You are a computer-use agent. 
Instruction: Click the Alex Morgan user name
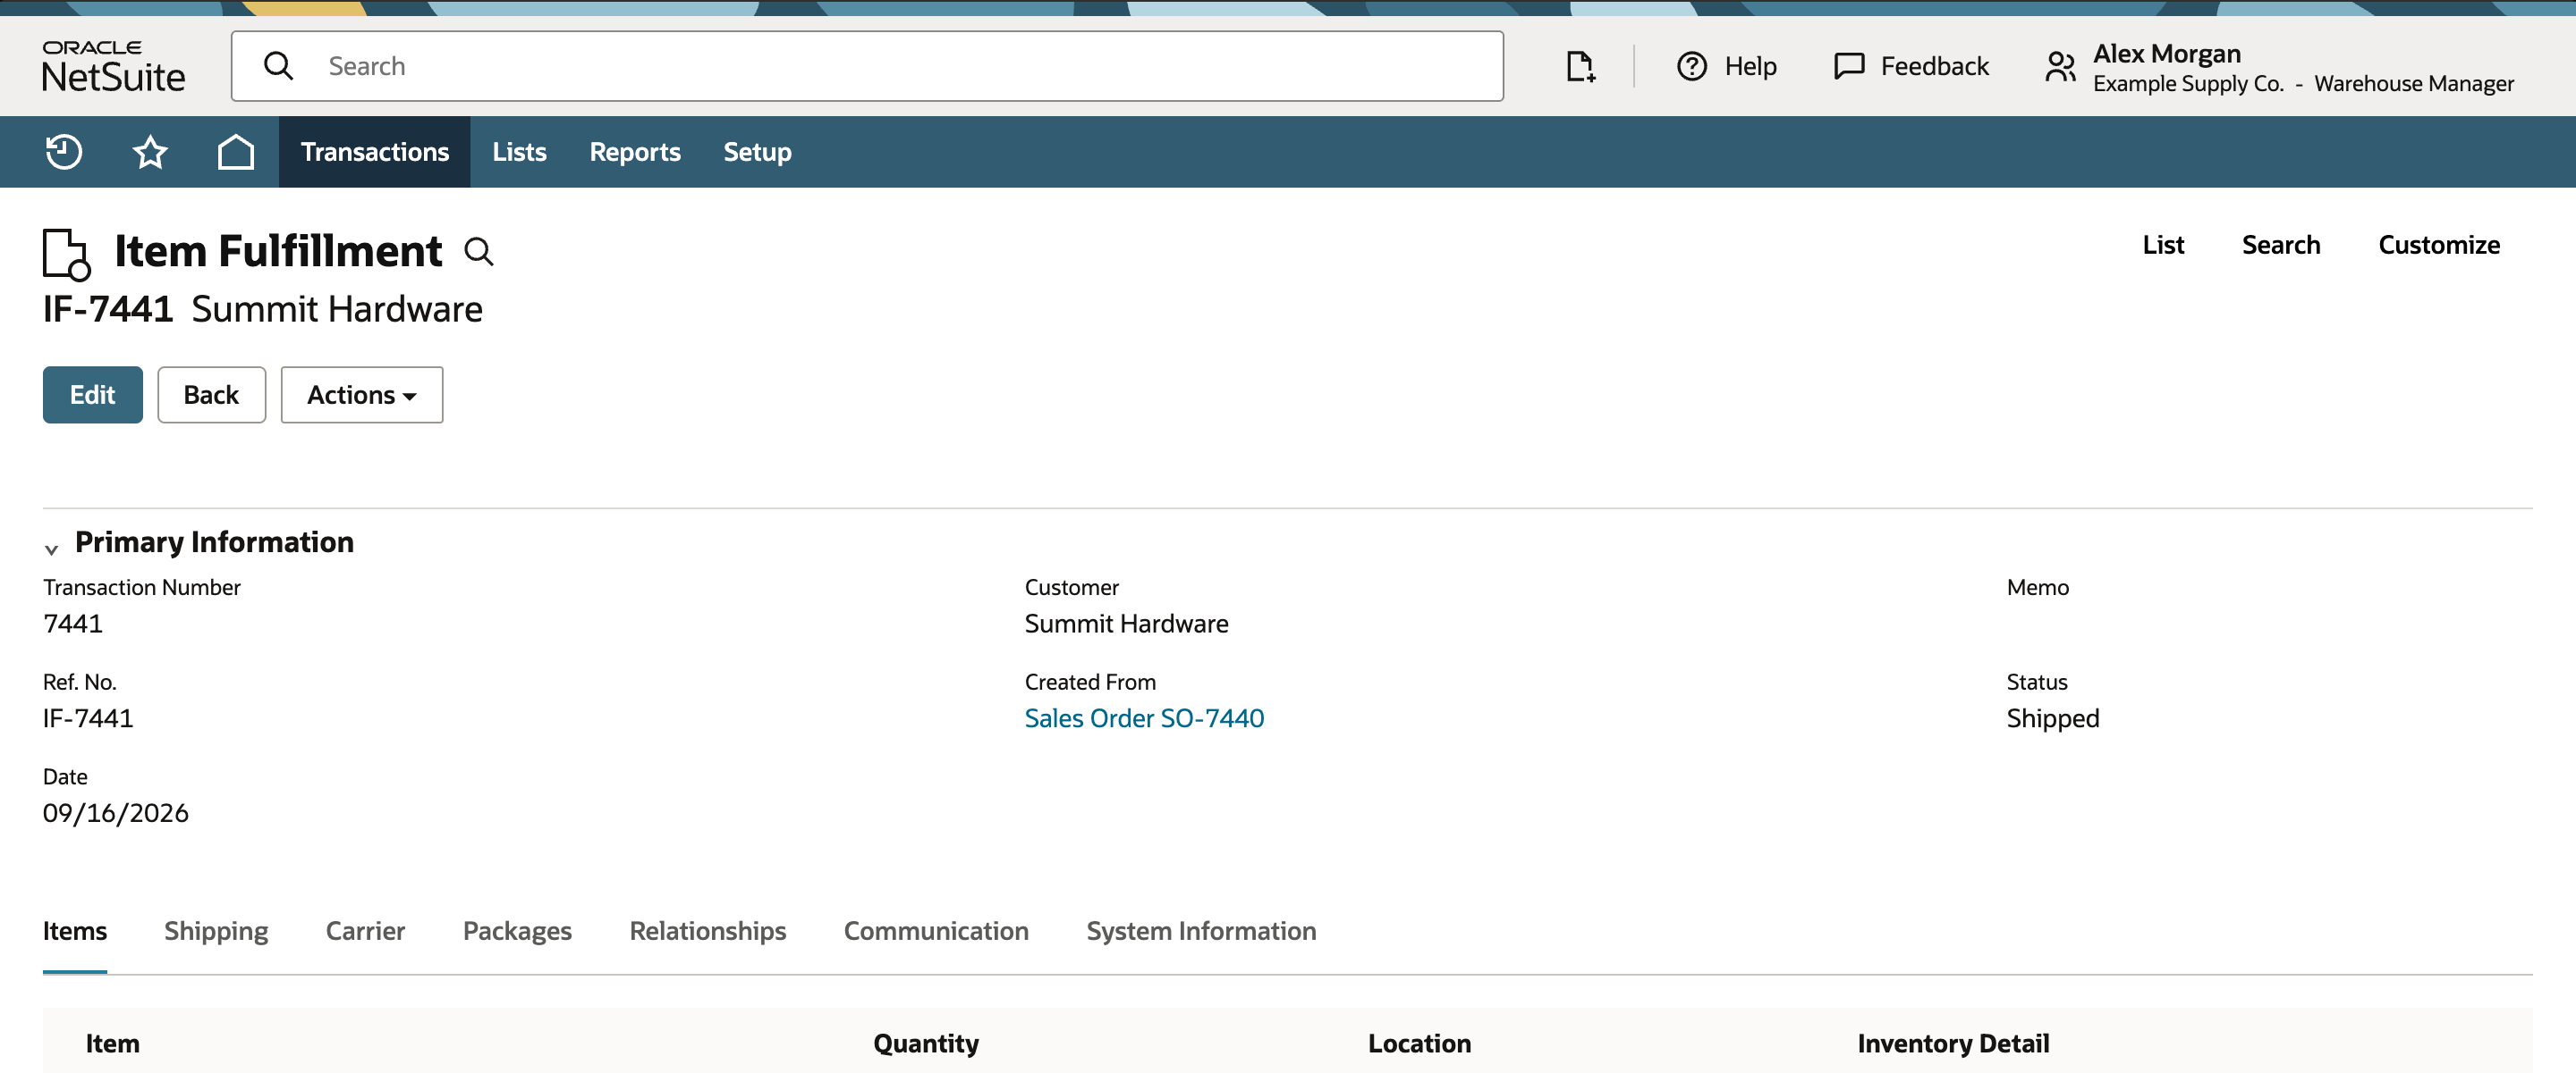click(2166, 53)
